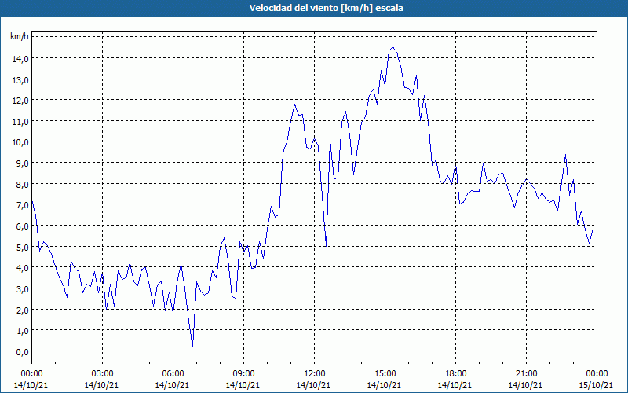Select the '8,0' y-axis value
628x393 pixels.
pyautogui.click(x=22, y=184)
